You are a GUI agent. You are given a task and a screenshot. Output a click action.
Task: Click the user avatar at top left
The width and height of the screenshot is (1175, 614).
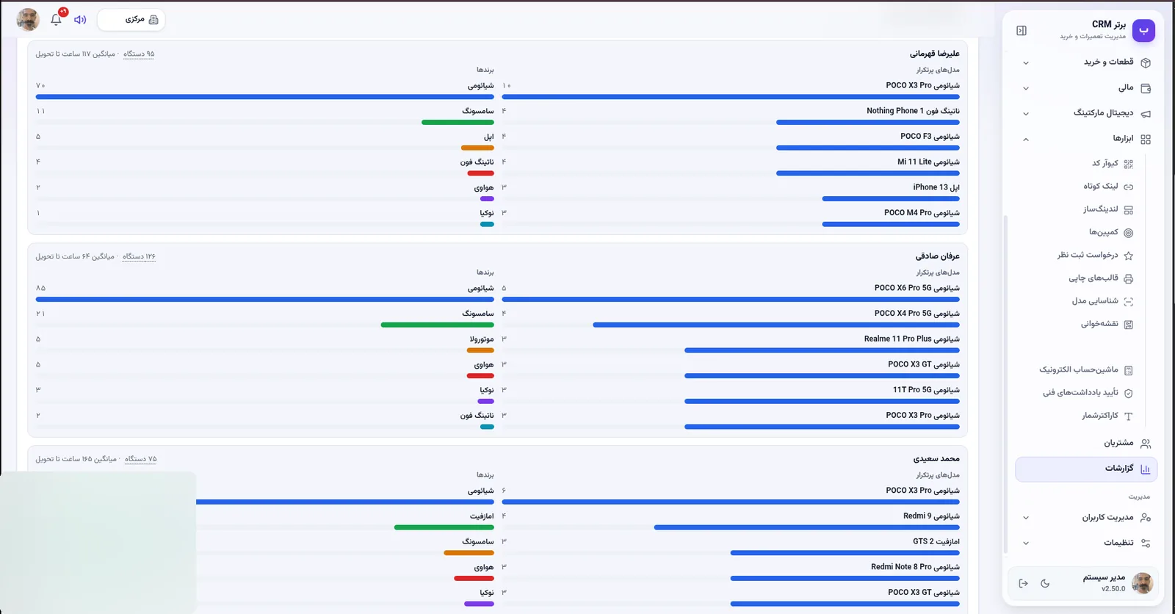(x=28, y=20)
